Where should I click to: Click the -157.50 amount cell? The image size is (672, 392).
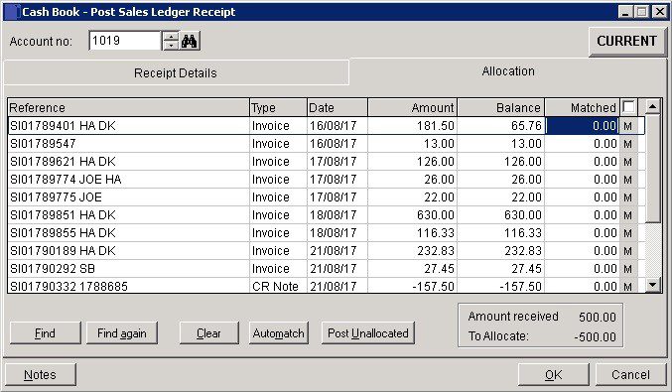(412, 286)
